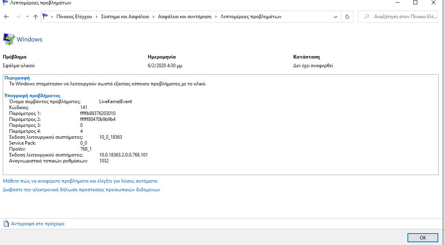Viewport: 445px width, 245px height.
Task: Click the magnifier icon in the search box
Action: tap(366, 17)
